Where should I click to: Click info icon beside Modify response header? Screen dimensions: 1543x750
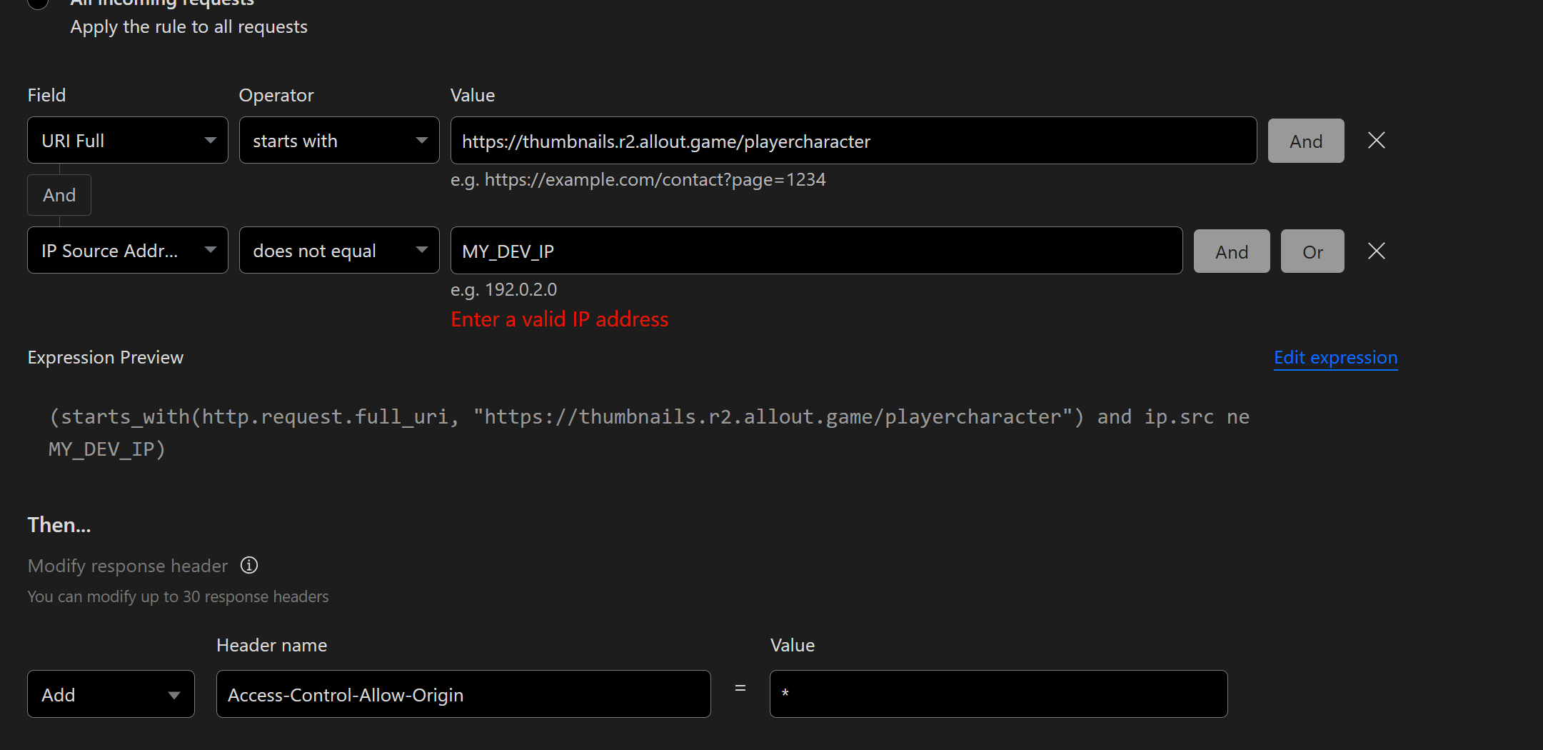[249, 566]
